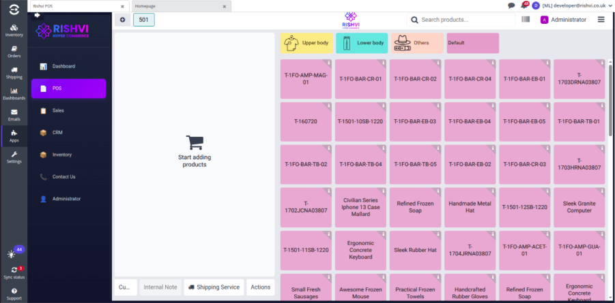
Task: Click the Search products field
Action: 464,20
